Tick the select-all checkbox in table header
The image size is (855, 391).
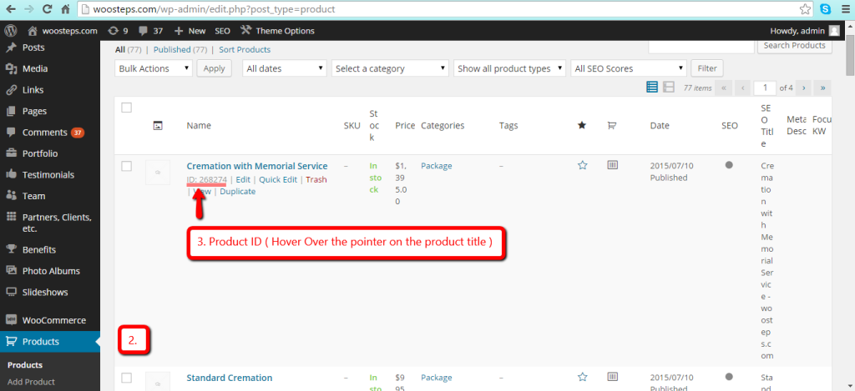point(127,108)
